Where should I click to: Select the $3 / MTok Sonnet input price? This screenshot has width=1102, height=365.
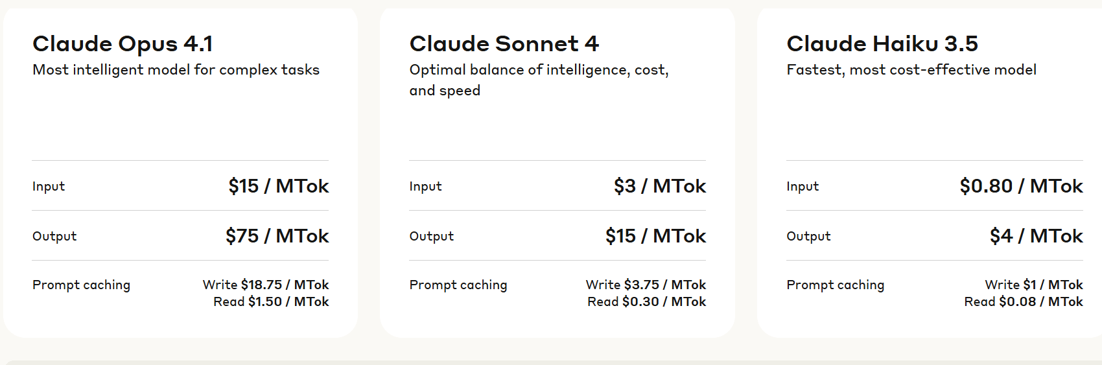click(x=659, y=186)
